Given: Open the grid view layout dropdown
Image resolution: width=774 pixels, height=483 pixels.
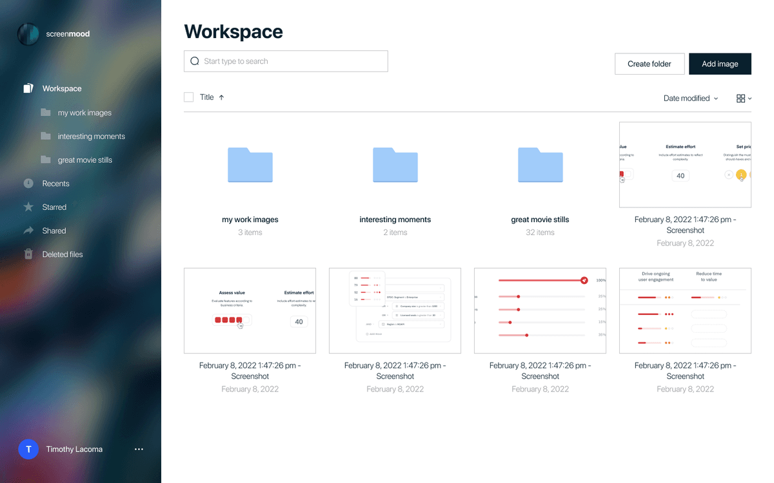Looking at the screenshot, I should click(x=744, y=99).
